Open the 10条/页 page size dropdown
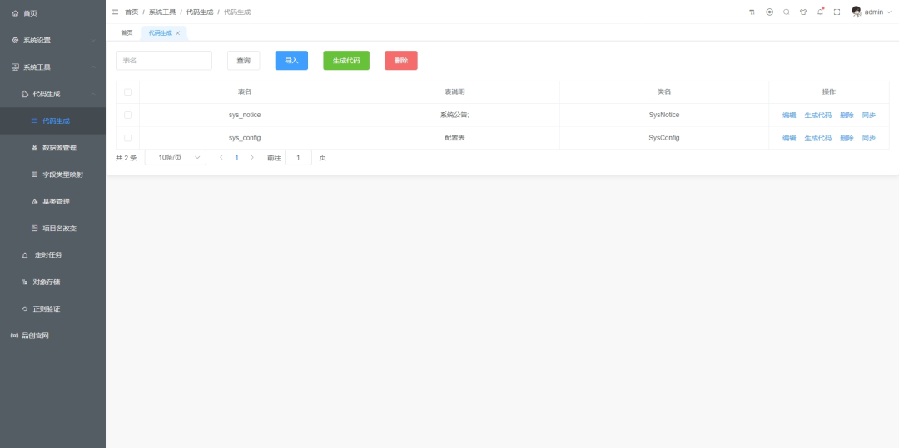The image size is (899, 448). (176, 157)
